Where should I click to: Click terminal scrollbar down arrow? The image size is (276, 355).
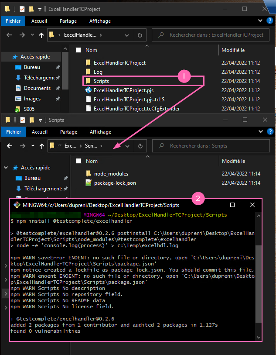[259, 338]
